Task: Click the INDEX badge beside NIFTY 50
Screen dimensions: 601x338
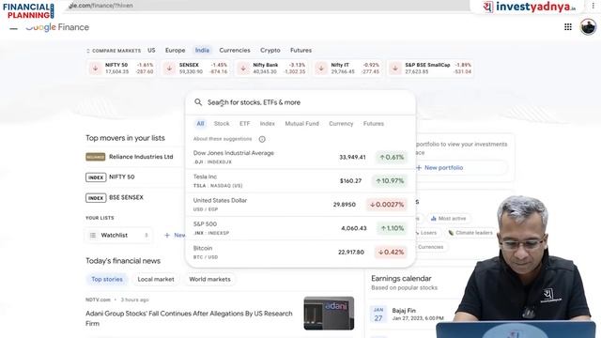Action: pyautogui.click(x=96, y=177)
